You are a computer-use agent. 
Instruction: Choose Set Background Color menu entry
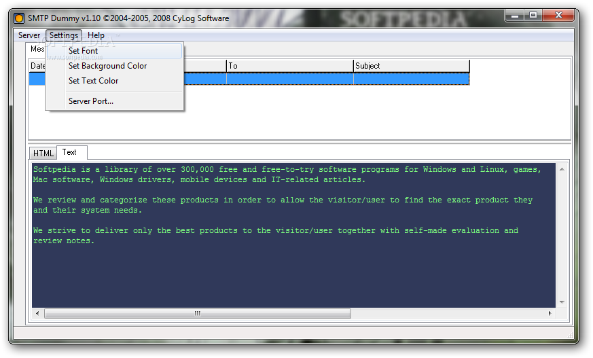coord(114,66)
